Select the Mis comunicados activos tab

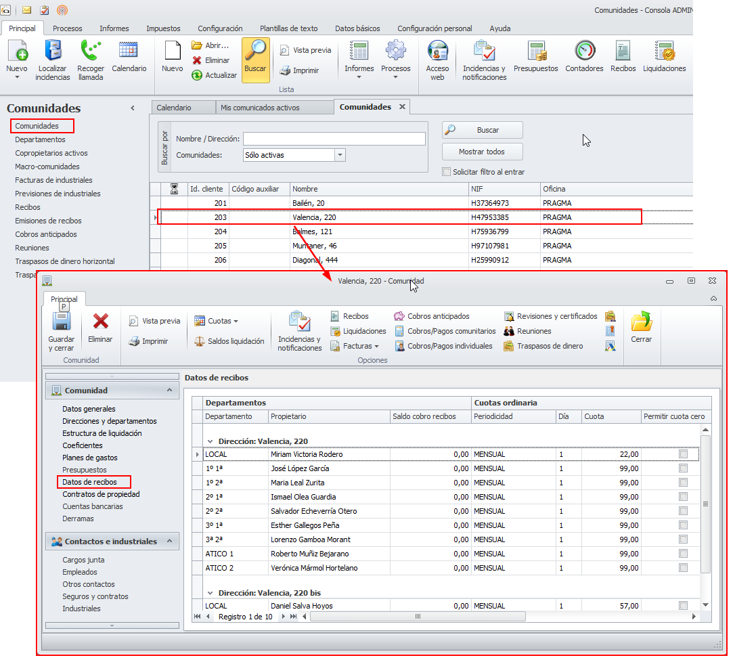(x=260, y=108)
